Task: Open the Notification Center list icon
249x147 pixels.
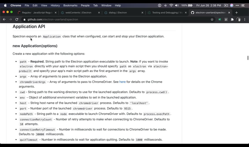Action: pos(243,5)
